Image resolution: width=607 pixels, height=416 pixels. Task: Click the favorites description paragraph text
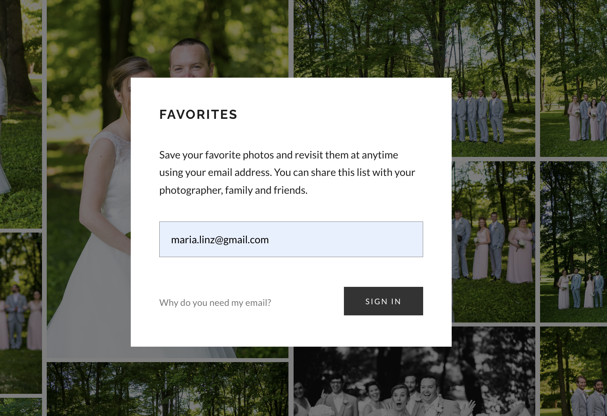coord(287,172)
